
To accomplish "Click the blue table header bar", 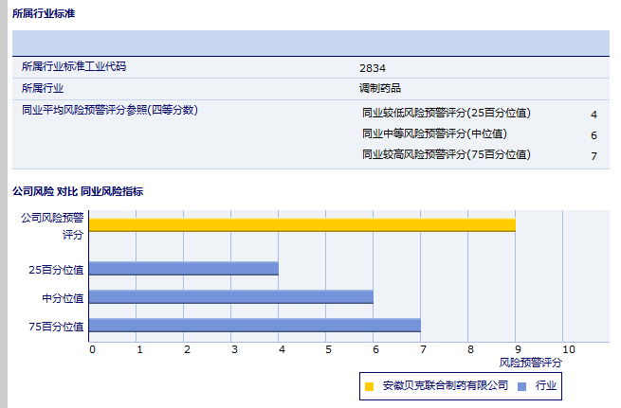I will pyautogui.click(x=310, y=44).
